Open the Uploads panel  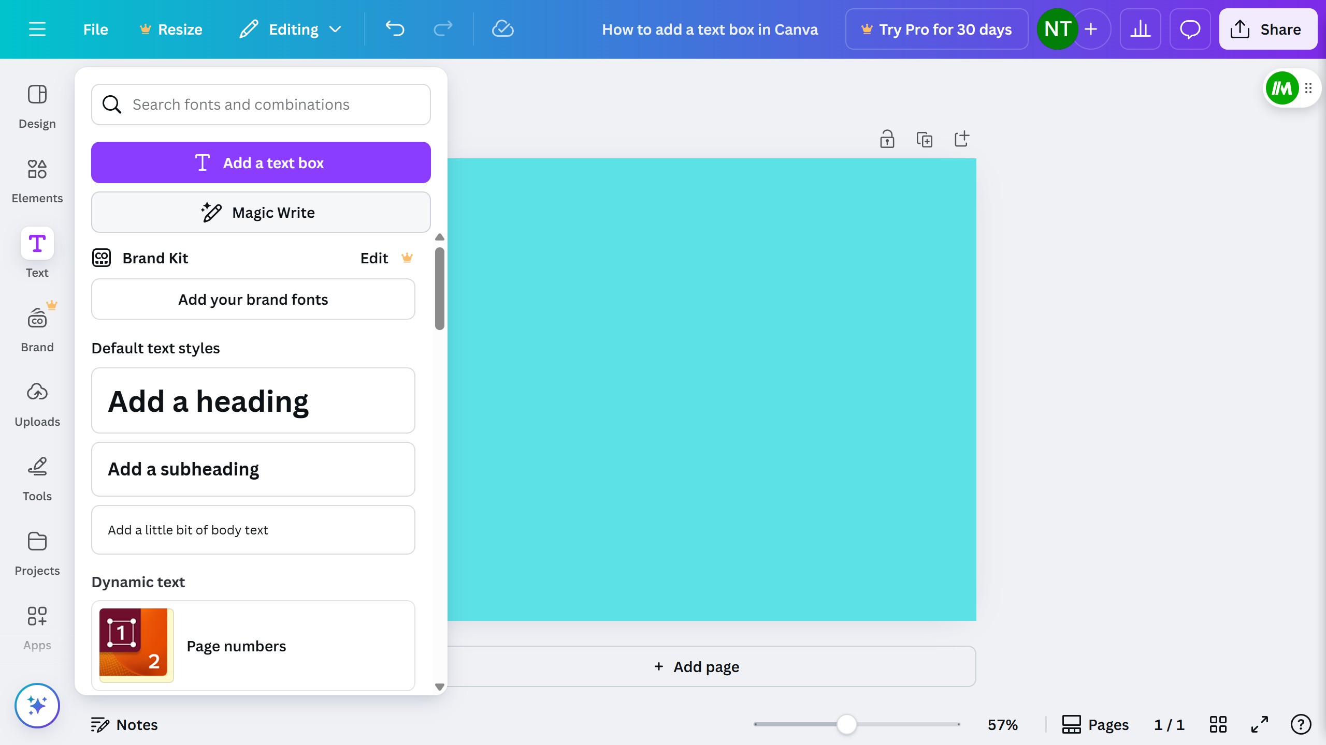click(x=37, y=404)
